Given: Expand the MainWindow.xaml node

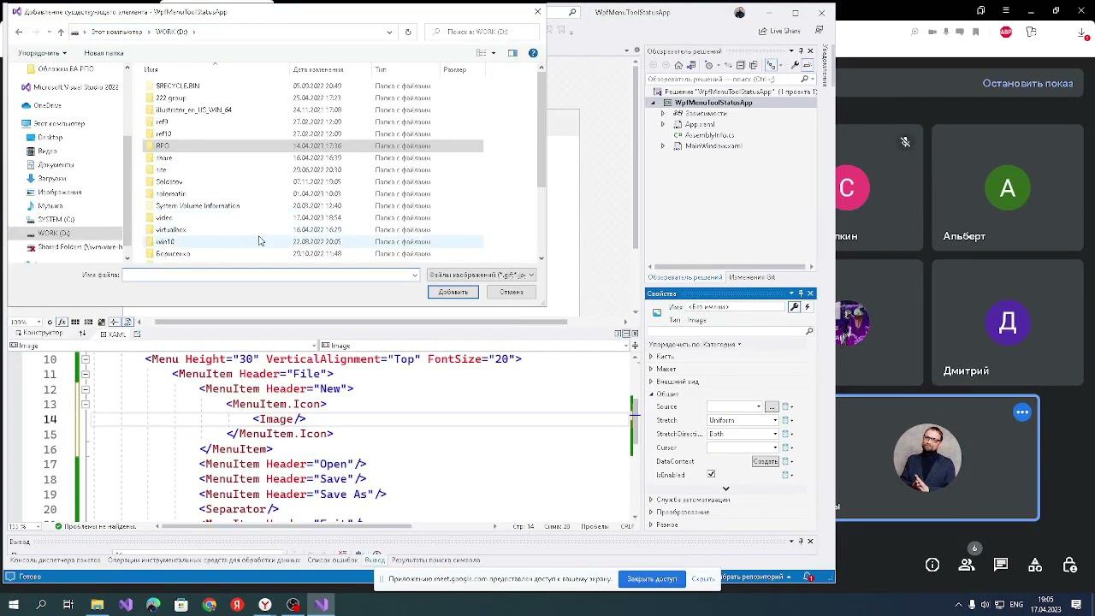Looking at the screenshot, I should 663,146.
